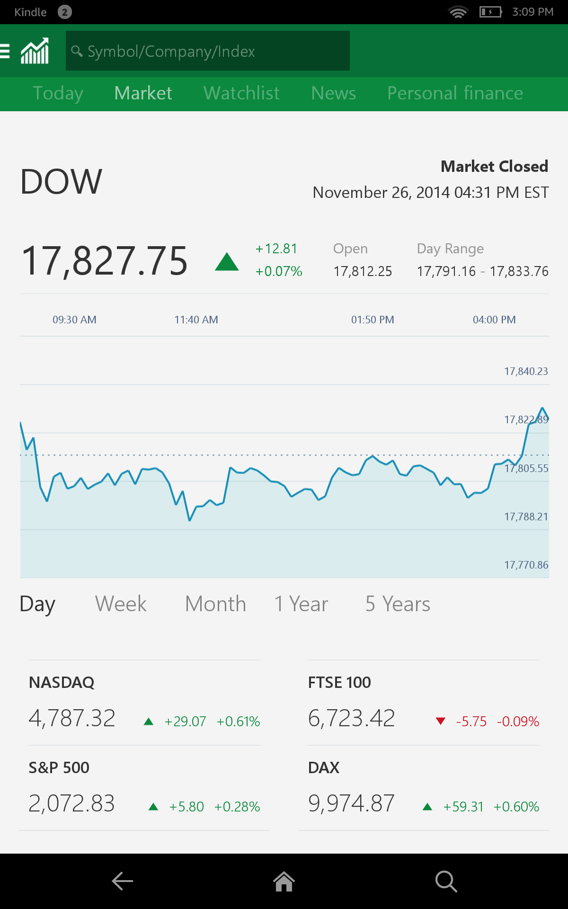Screen dimensions: 568x909
Task: Tap the bottom bar search icon
Action: click(x=446, y=881)
